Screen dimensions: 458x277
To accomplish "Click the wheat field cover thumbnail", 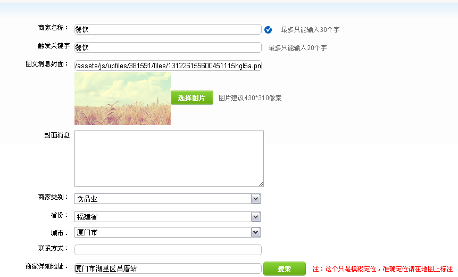I will [x=122, y=99].
